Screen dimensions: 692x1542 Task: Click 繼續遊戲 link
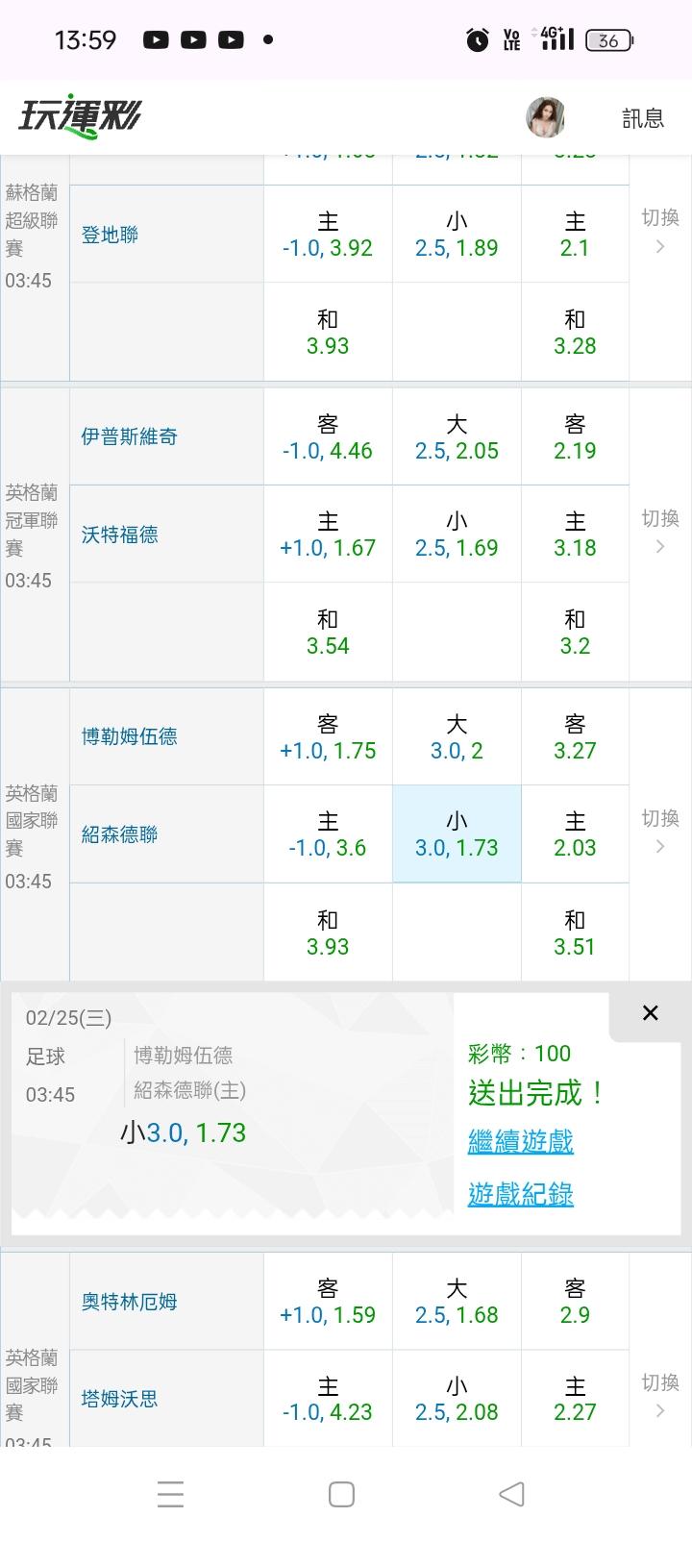tap(520, 1141)
